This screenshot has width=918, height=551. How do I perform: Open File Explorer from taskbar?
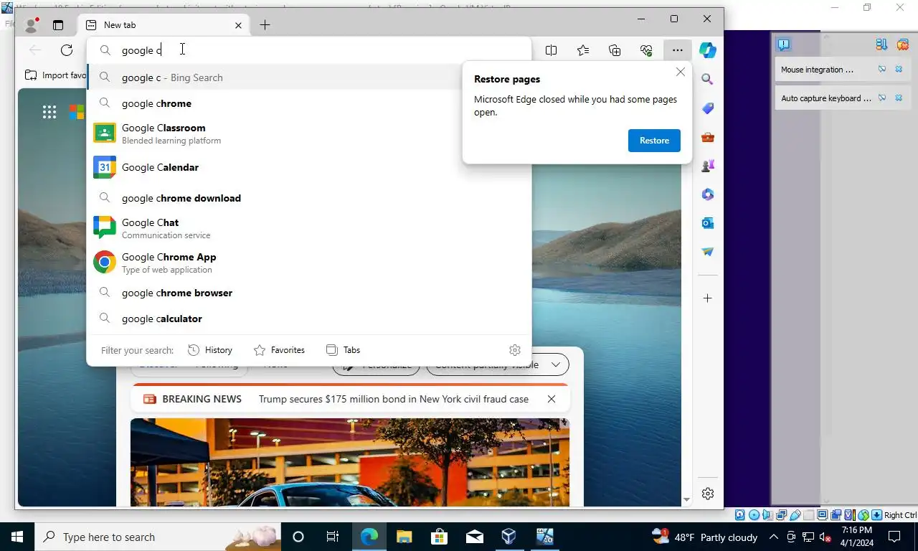click(x=404, y=537)
